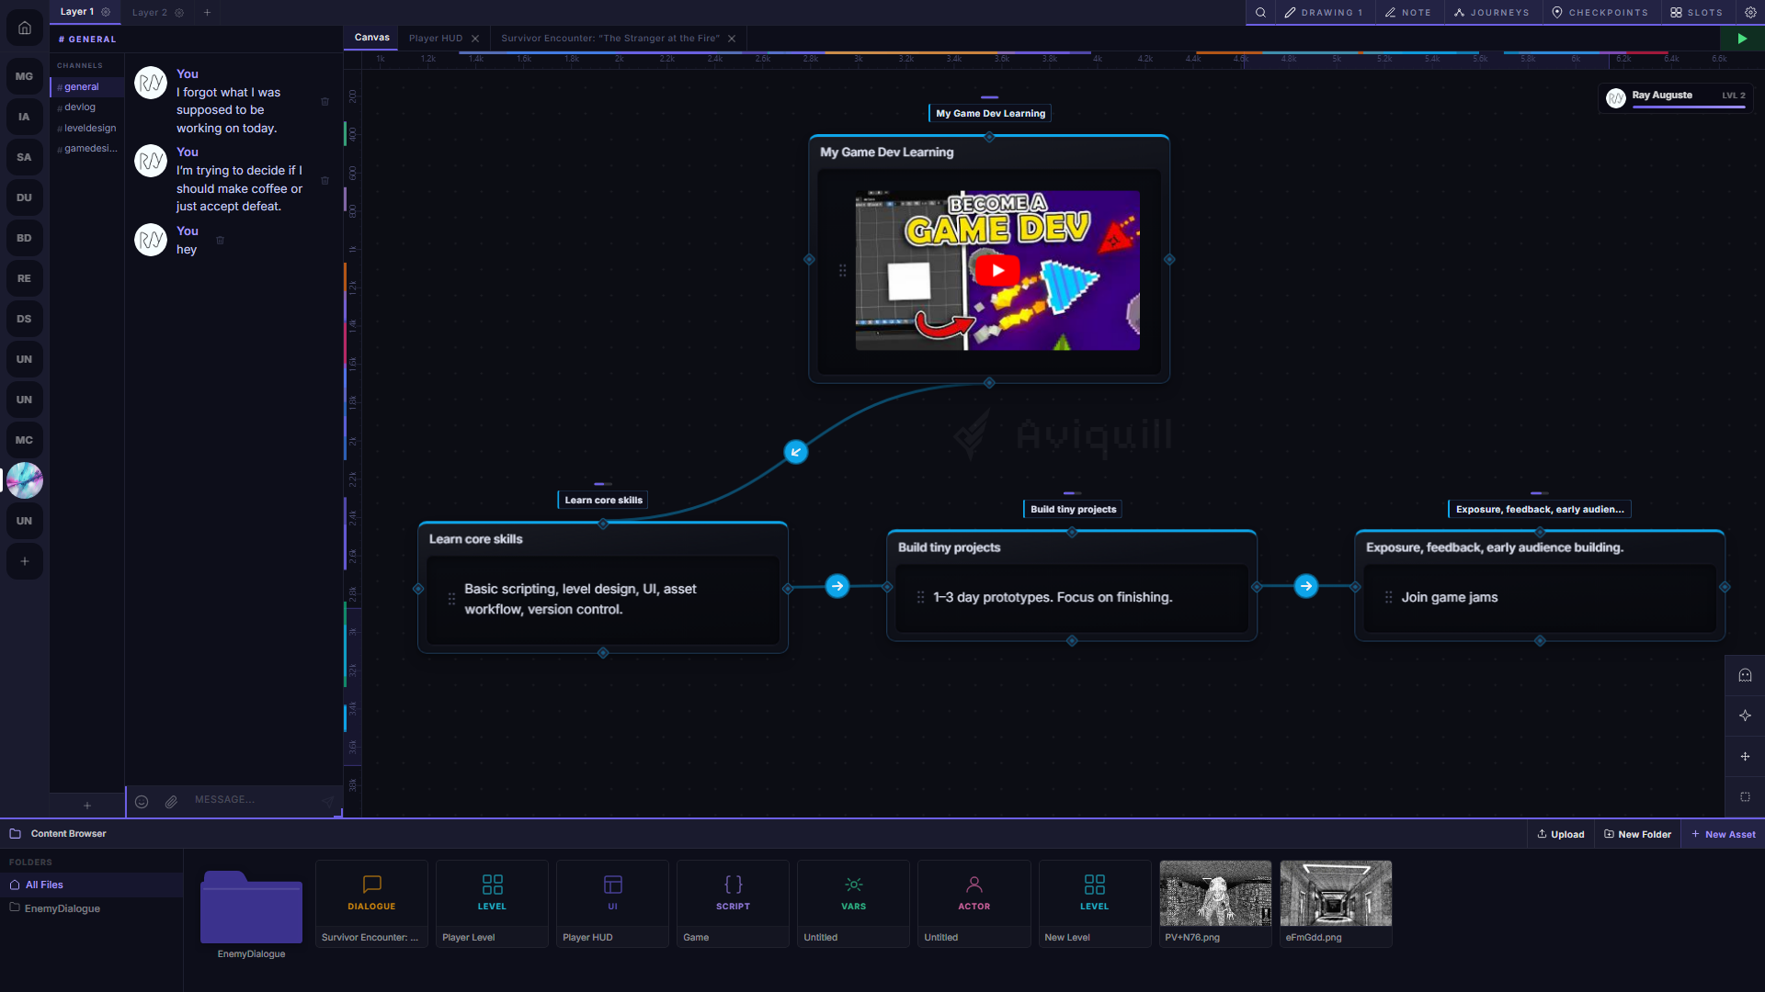This screenshot has width=1765, height=992.
Task: Open the EnemyDialogue folder thumbnail
Action: pos(251,907)
